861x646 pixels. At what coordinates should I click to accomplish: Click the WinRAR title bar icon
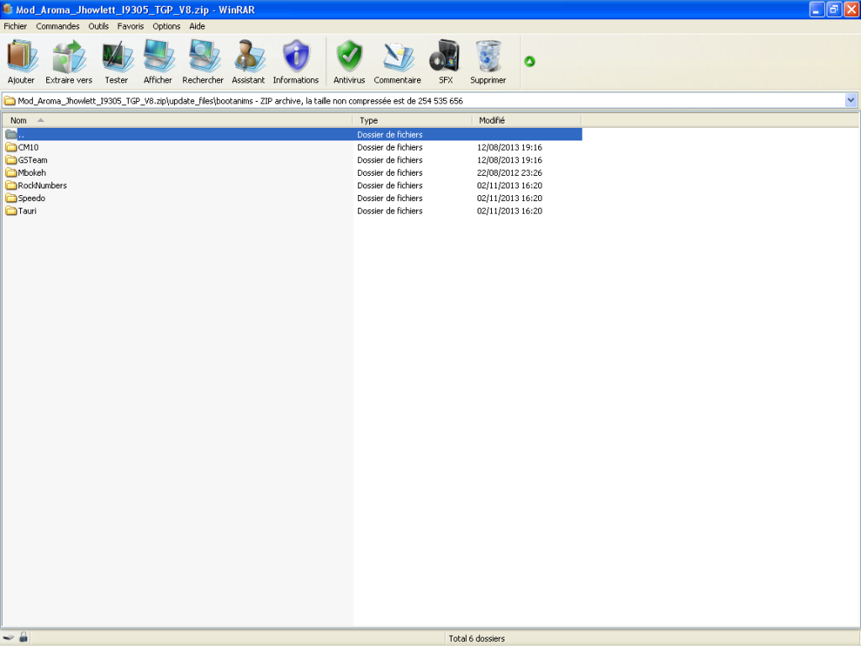(8, 9)
